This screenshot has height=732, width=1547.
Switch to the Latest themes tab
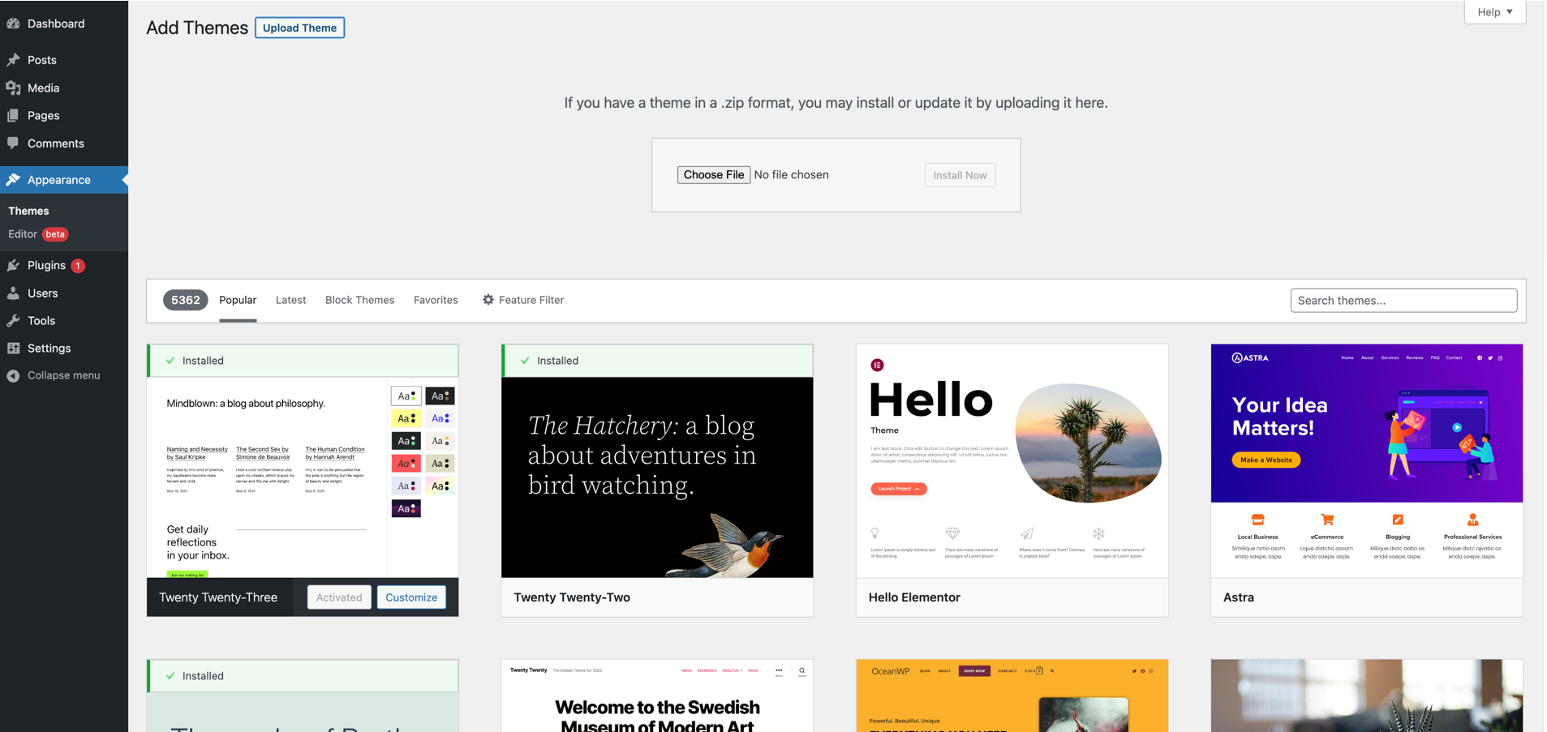[290, 300]
